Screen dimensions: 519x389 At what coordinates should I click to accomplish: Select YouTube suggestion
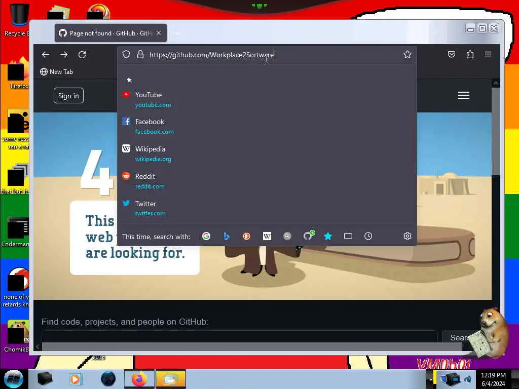[267, 99]
